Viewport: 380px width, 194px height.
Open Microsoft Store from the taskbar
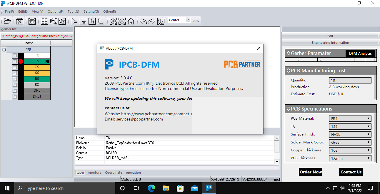(180, 188)
